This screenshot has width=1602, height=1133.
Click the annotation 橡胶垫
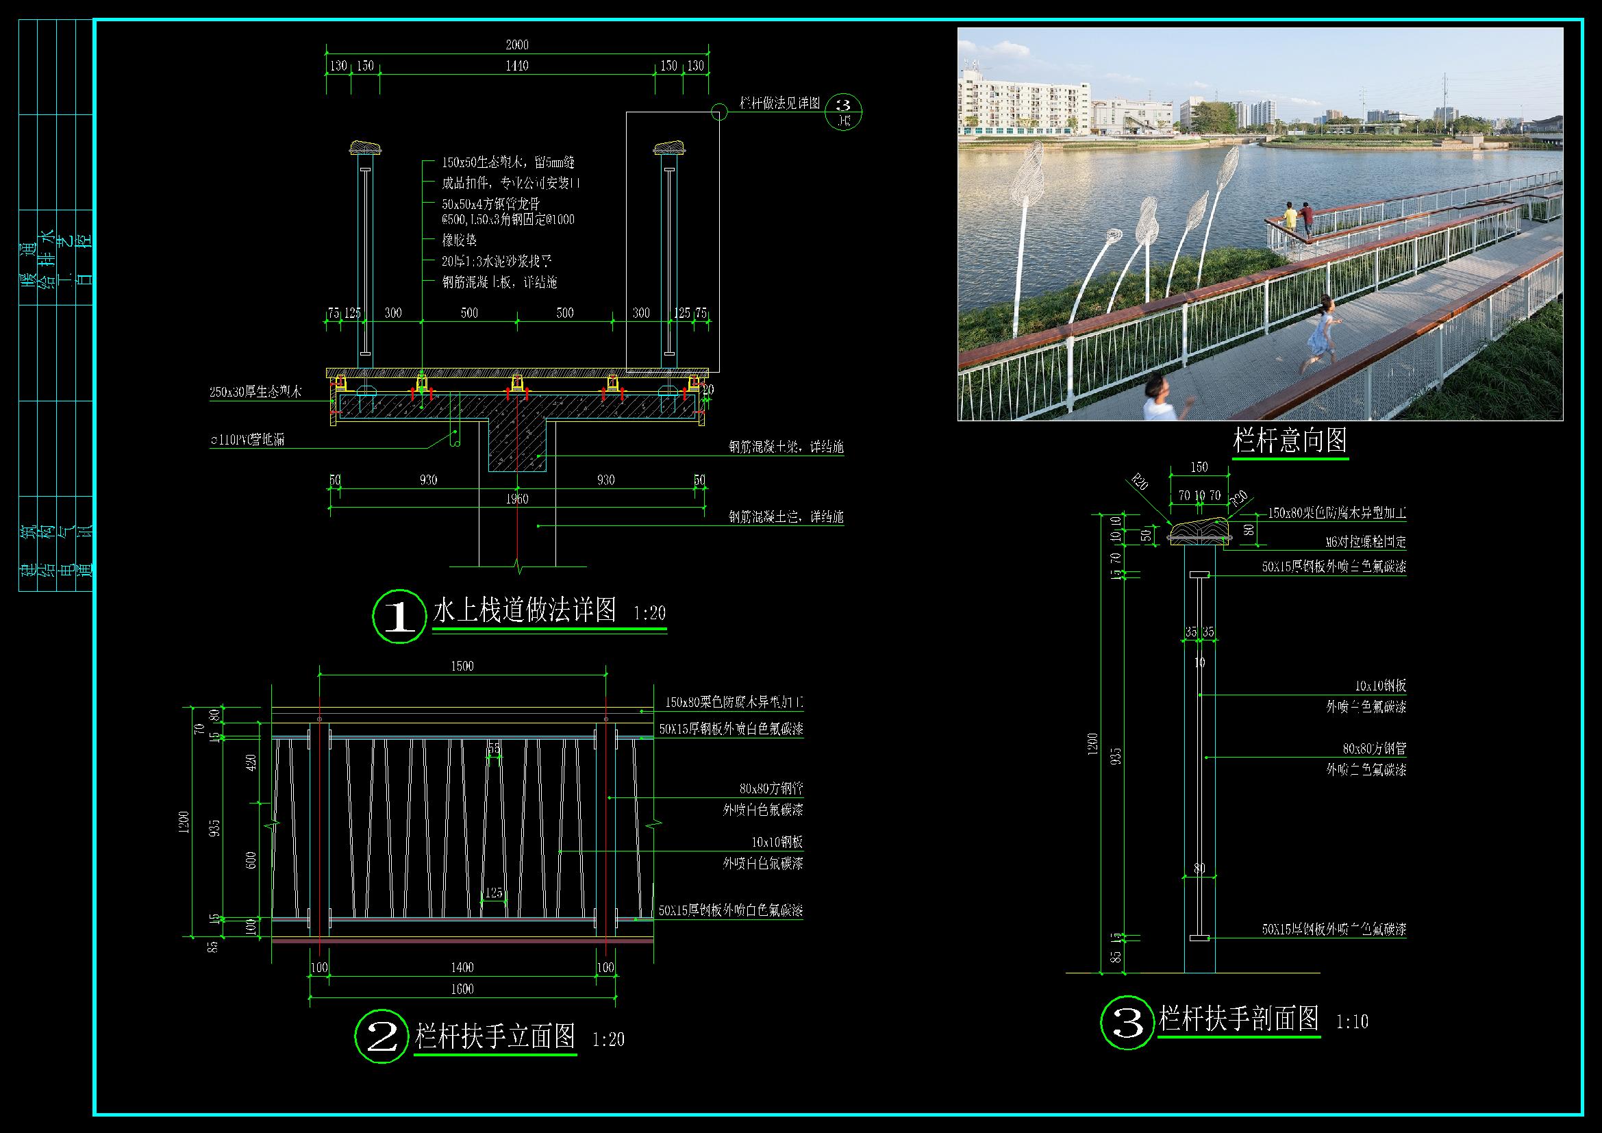[x=459, y=240]
